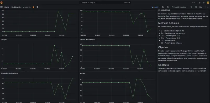Click the Oxígeno peak data point near 70

click(54, 45)
